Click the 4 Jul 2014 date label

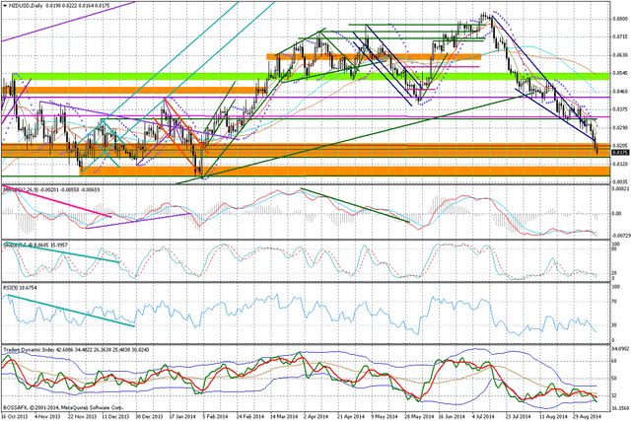tap(482, 417)
